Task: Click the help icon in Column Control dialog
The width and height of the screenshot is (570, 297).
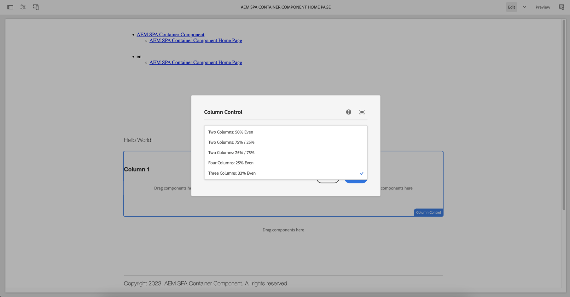Action: click(348, 112)
